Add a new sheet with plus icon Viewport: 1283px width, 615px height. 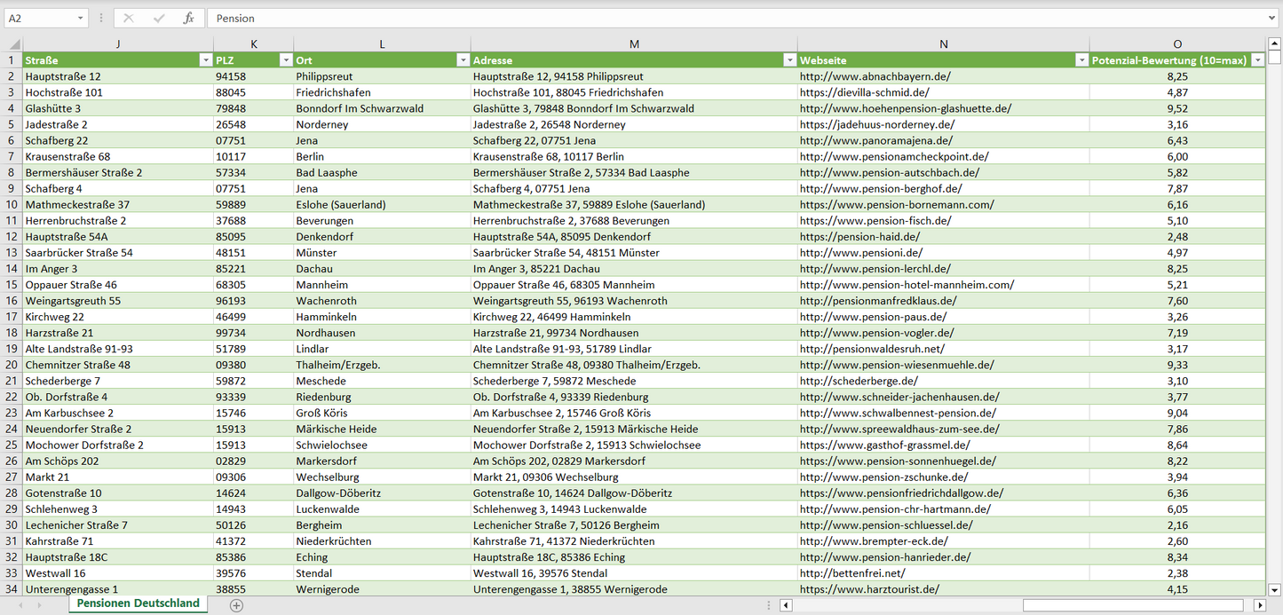(236, 605)
